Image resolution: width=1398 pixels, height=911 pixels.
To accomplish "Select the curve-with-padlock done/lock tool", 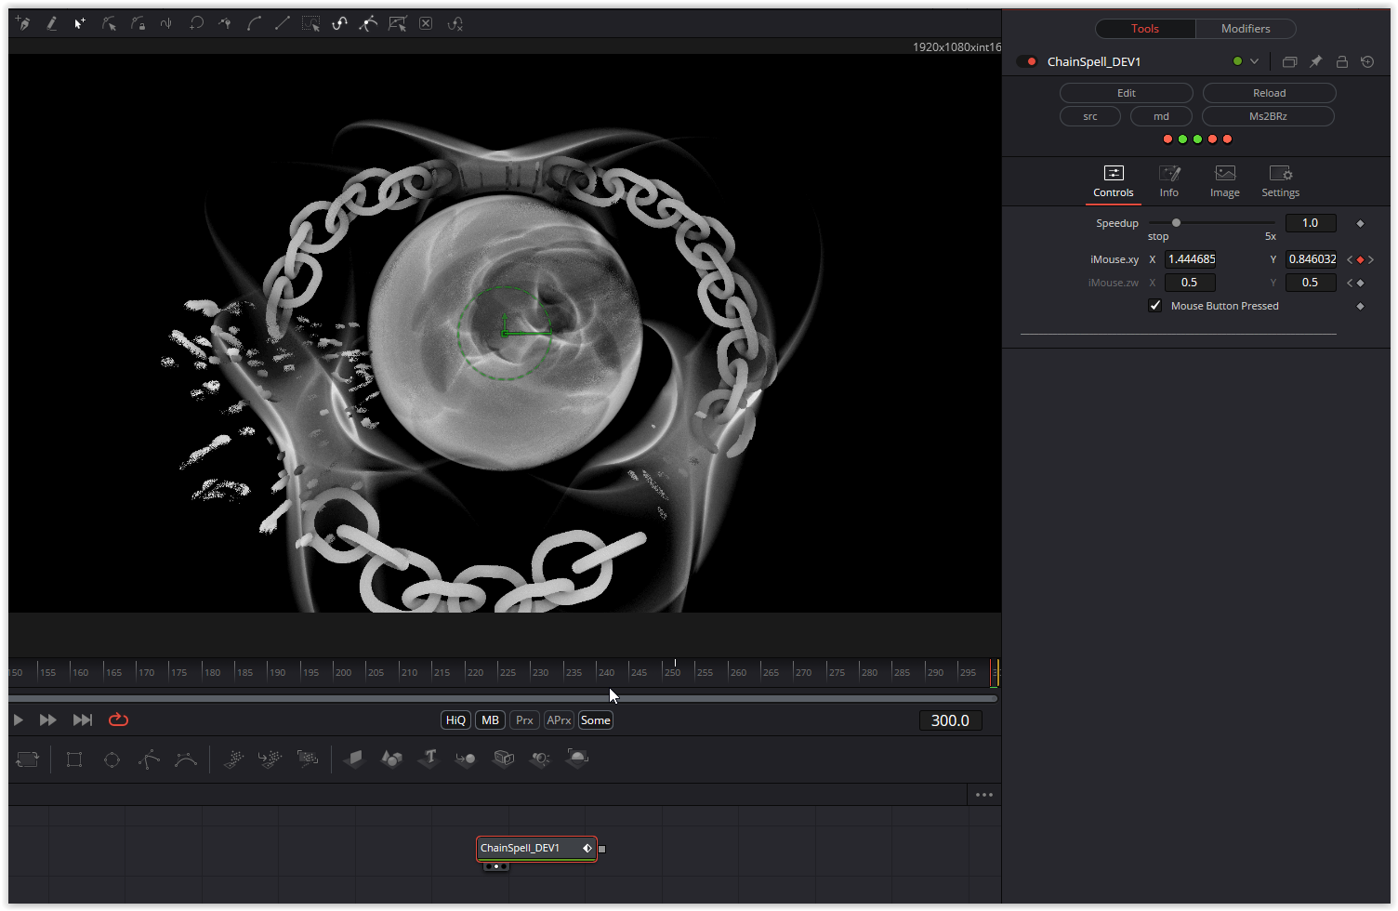I will click(138, 23).
